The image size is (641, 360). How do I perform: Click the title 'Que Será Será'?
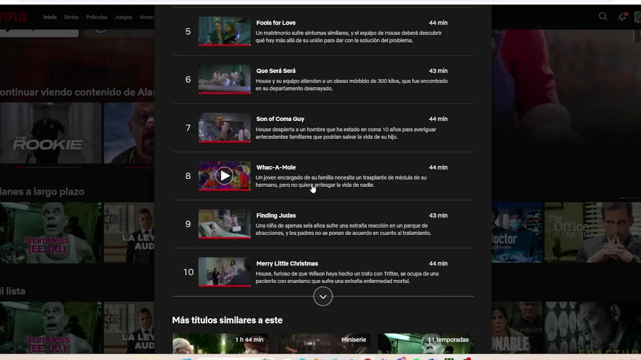(276, 71)
